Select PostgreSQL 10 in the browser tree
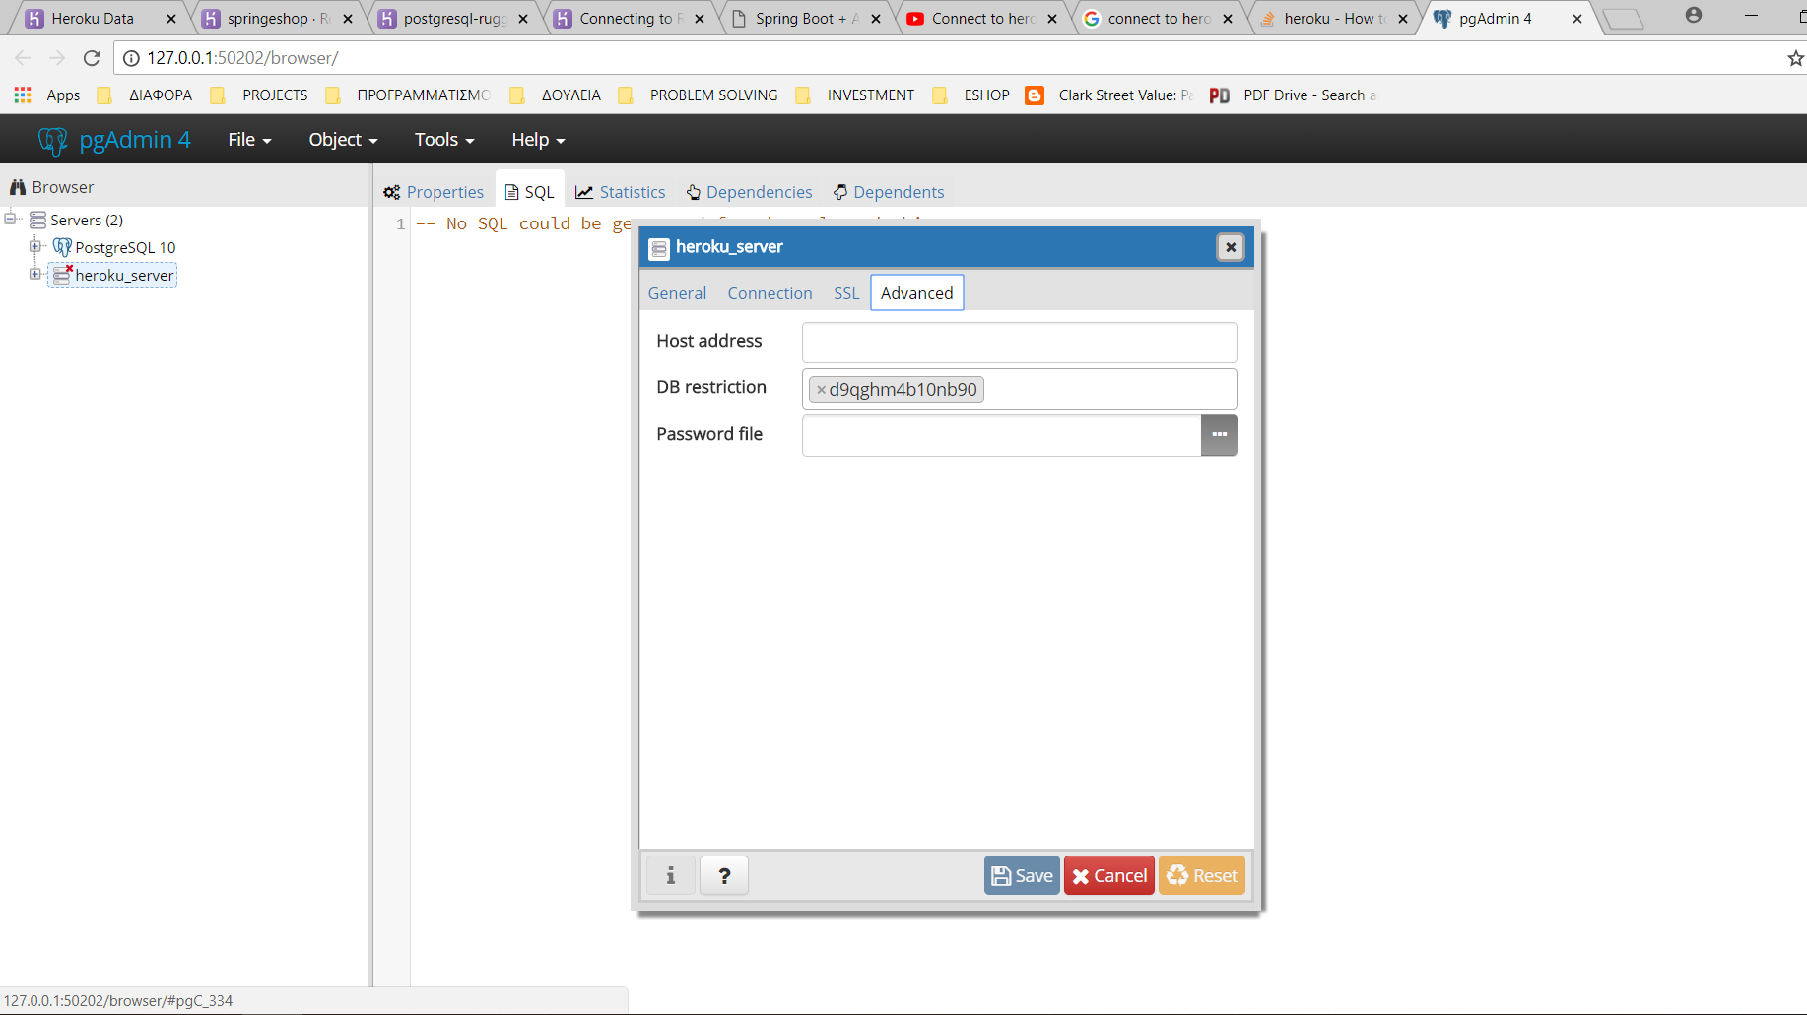The width and height of the screenshot is (1807, 1015). click(x=125, y=247)
